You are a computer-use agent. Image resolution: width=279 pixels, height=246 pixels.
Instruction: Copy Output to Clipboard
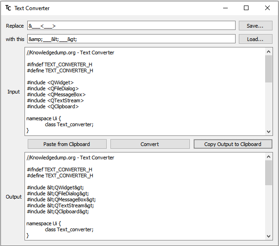232,144
